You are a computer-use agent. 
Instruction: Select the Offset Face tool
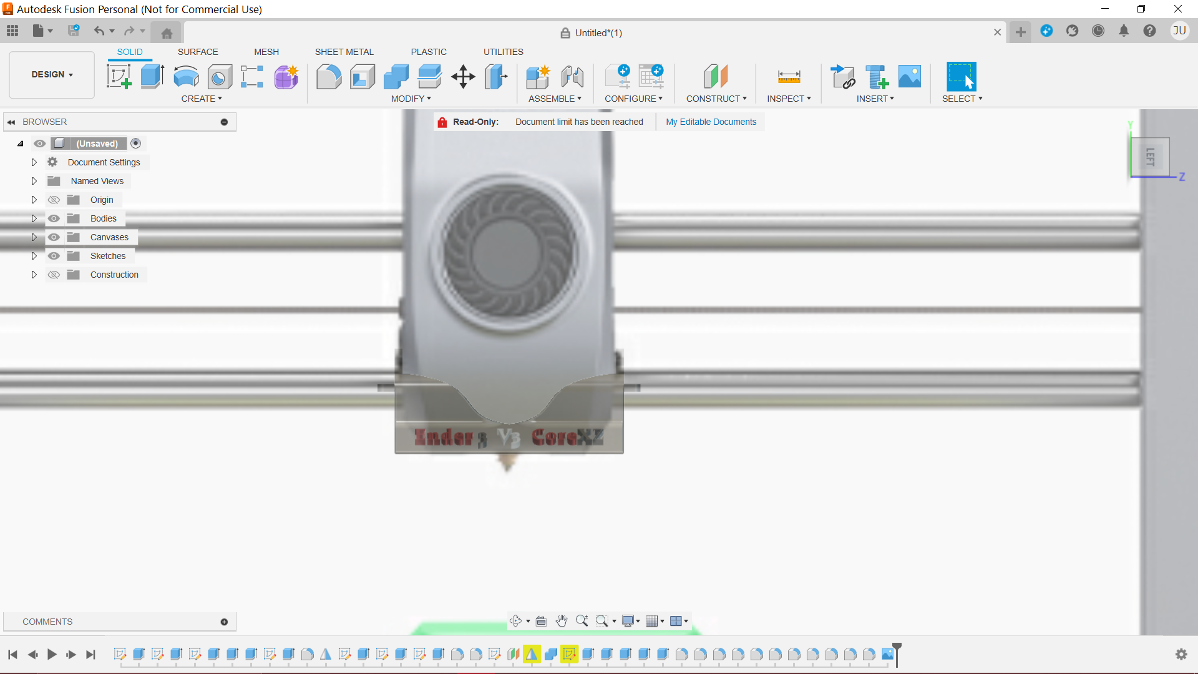(x=429, y=77)
